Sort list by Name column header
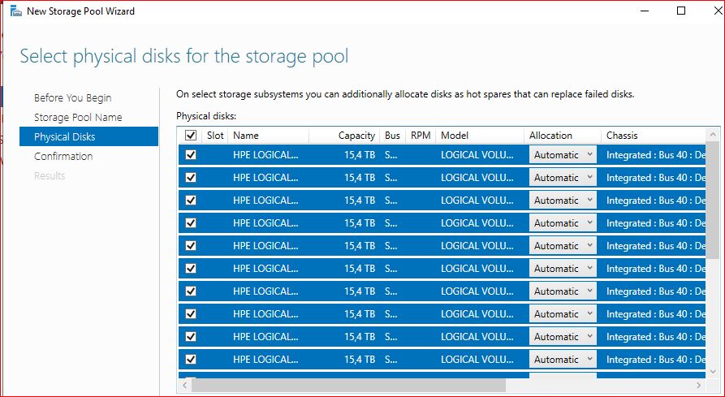The height and width of the screenshot is (397, 725). 246,136
